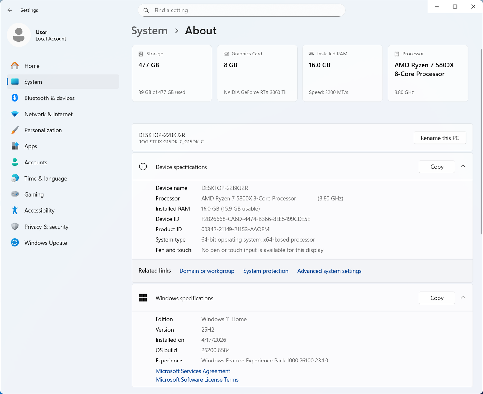Image resolution: width=483 pixels, height=394 pixels.
Task: Collapse the Device specifications section
Action: tap(463, 167)
